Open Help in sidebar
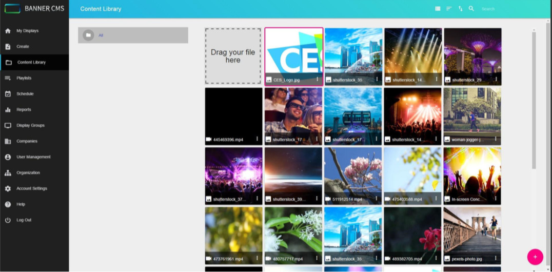552x272 pixels. (x=34, y=204)
